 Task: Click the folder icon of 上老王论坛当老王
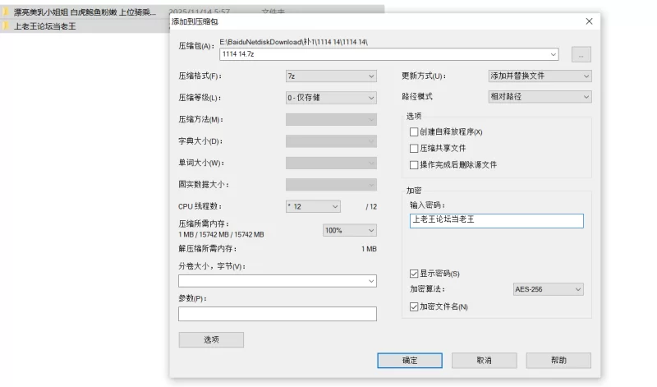coord(6,26)
